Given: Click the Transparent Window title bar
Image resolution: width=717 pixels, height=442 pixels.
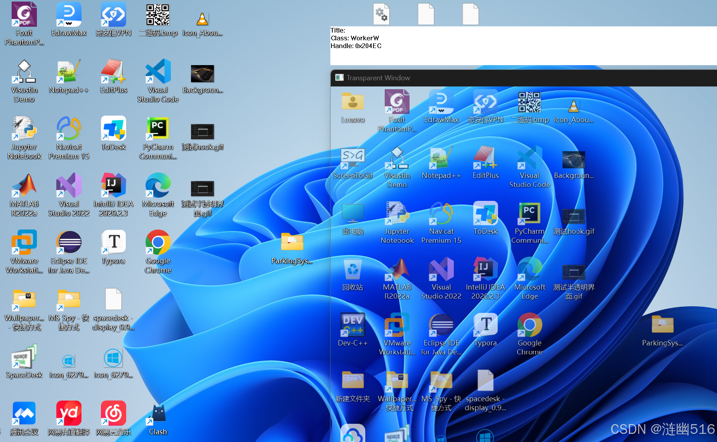Looking at the screenshot, I should click(524, 78).
